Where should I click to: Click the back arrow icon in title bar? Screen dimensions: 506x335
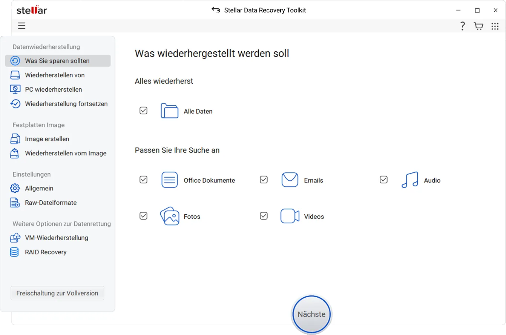216,10
